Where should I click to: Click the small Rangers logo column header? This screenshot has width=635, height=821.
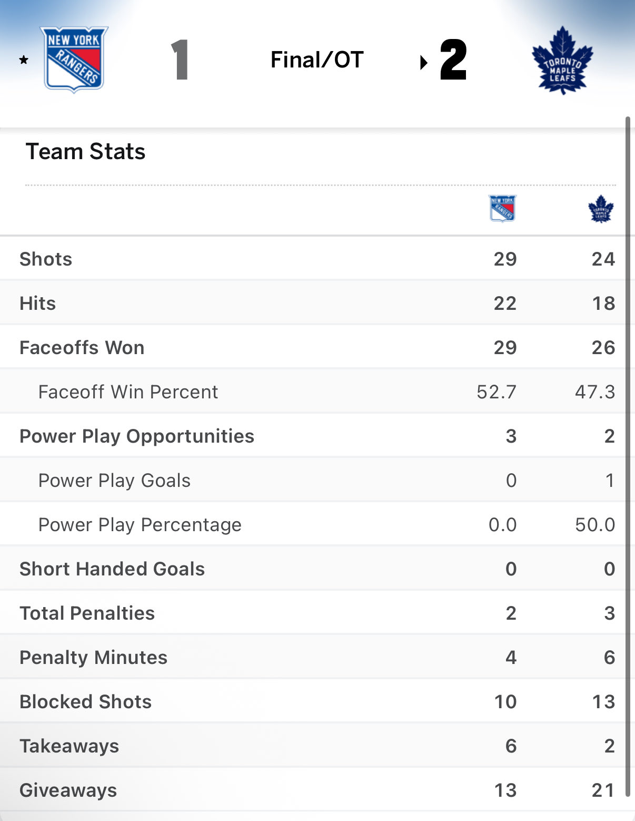click(x=502, y=209)
